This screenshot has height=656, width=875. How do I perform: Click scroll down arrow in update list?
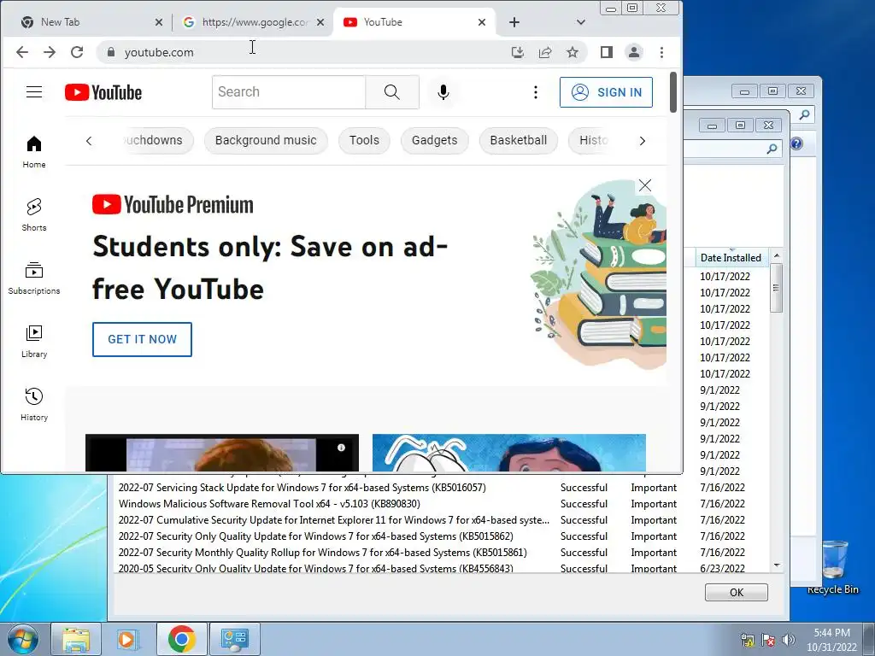click(x=776, y=565)
